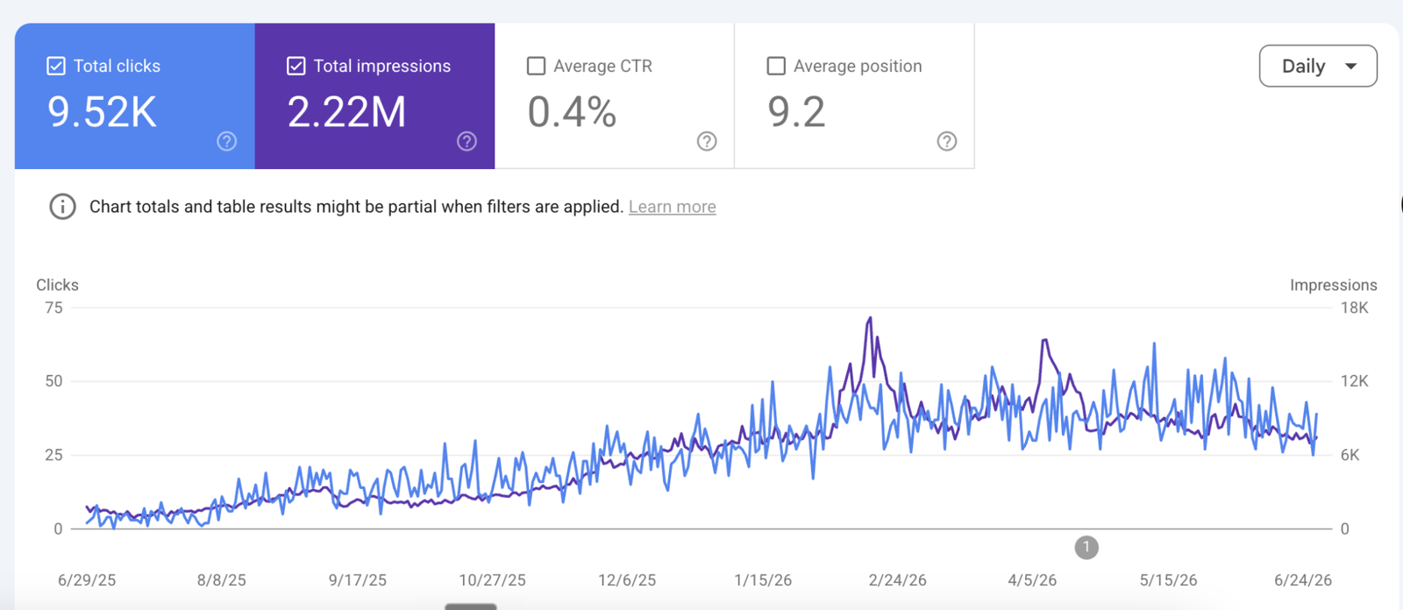
Task: Select the 9.2 Average position card
Action: pos(855,96)
